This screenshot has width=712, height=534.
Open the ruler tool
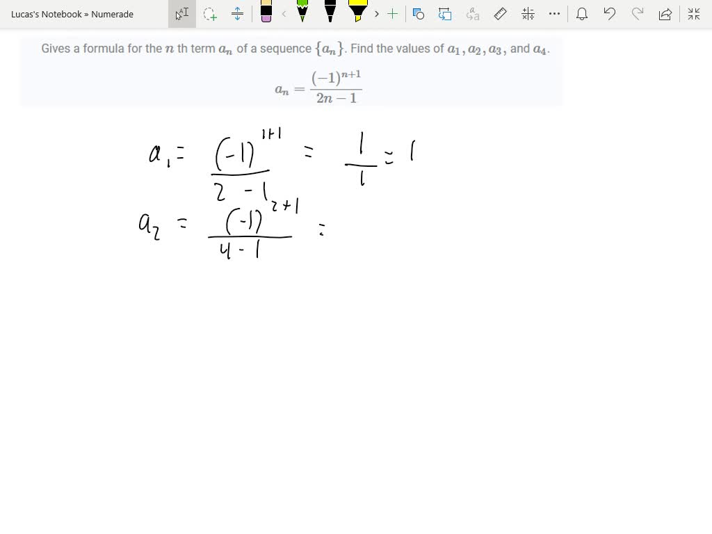[500, 13]
